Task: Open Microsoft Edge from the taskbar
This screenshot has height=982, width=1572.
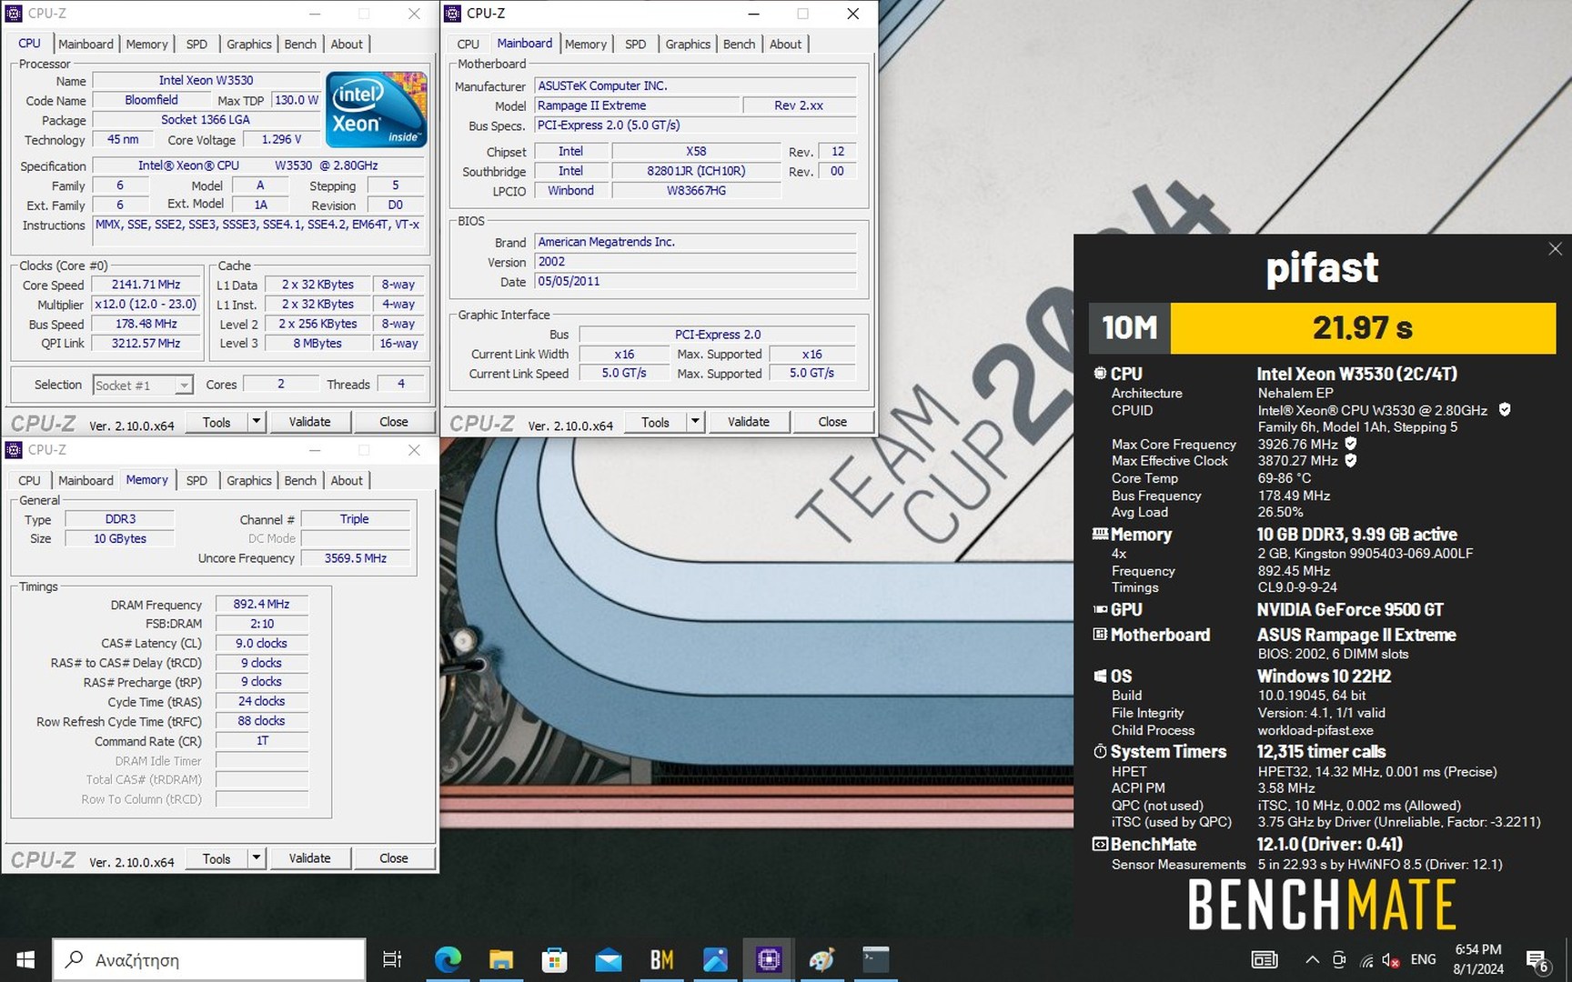Action: [448, 959]
